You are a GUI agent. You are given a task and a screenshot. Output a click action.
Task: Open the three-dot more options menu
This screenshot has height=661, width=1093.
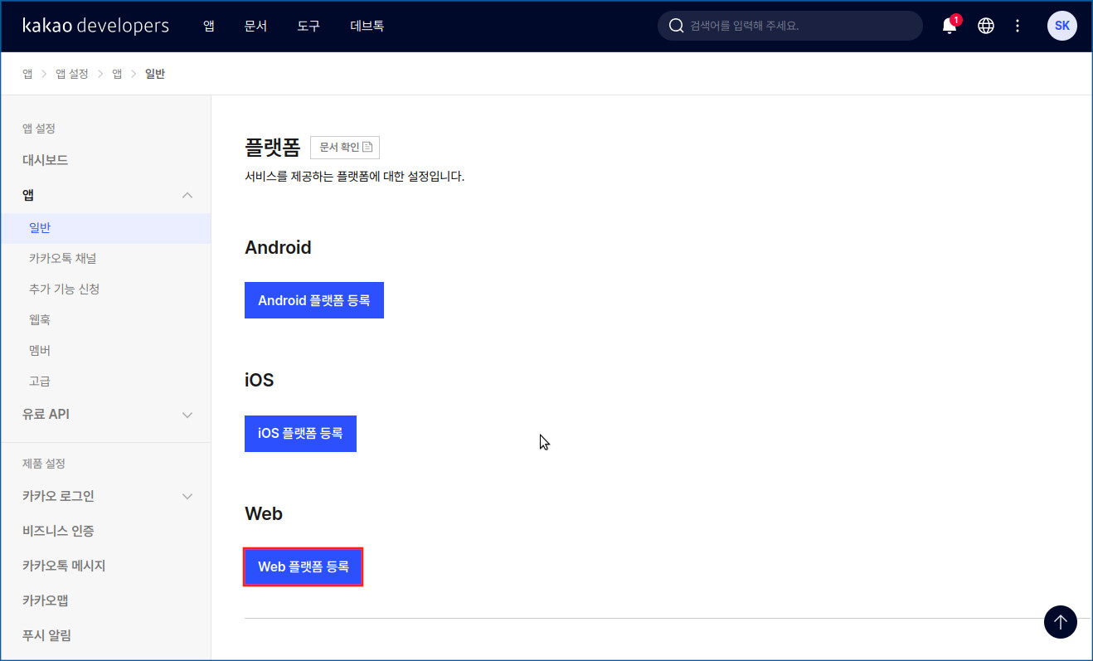(1018, 26)
